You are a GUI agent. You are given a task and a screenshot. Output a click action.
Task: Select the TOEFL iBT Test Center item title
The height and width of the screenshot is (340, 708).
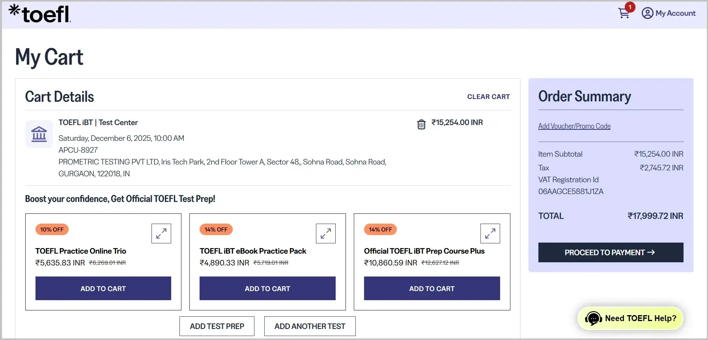[x=98, y=123]
